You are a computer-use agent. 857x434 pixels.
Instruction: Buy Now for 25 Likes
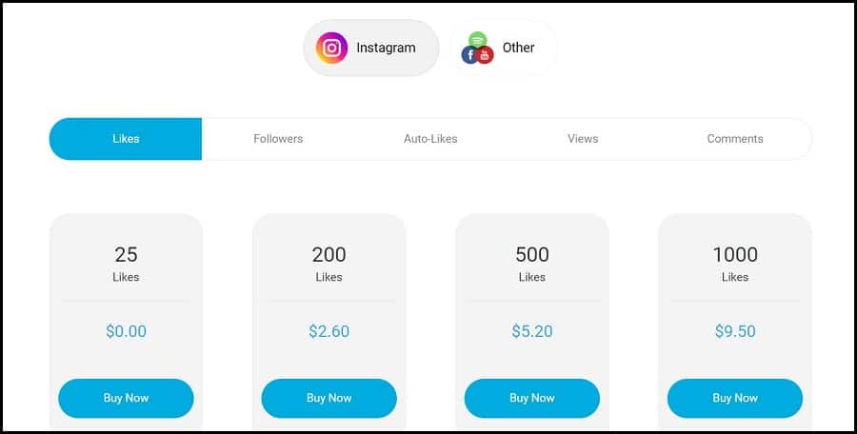(126, 398)
